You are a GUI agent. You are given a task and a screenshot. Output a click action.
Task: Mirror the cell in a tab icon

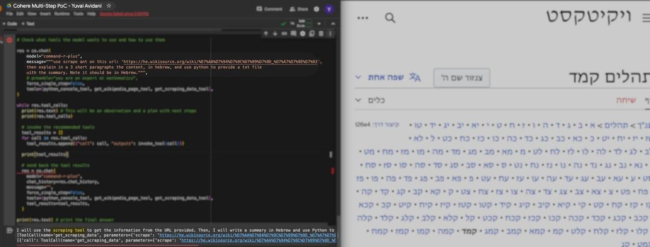[x=312, y=33]
